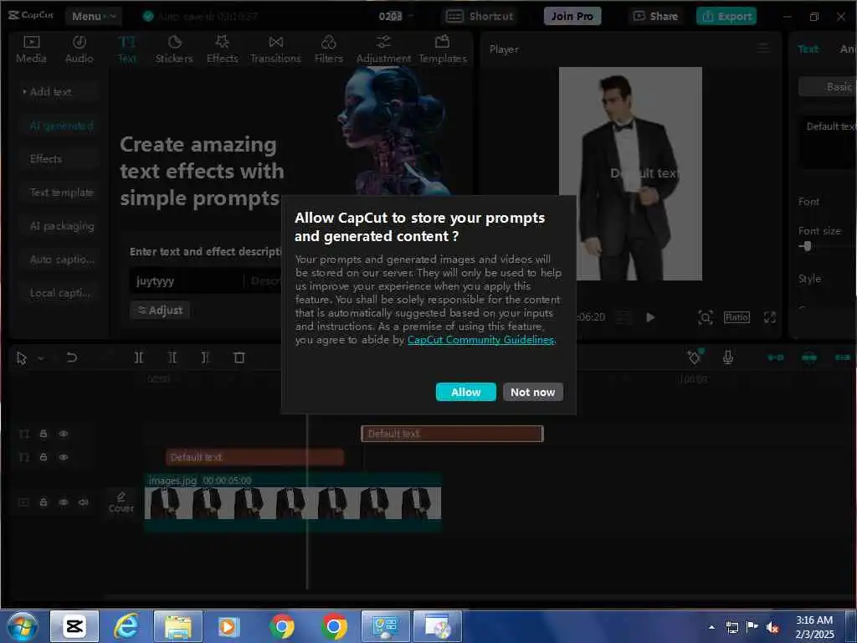
Task: Click the Default text box in right panel
Action: (x=829, y=142)
